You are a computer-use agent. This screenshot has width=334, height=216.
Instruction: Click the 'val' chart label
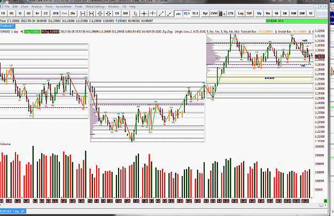[303, 66]
